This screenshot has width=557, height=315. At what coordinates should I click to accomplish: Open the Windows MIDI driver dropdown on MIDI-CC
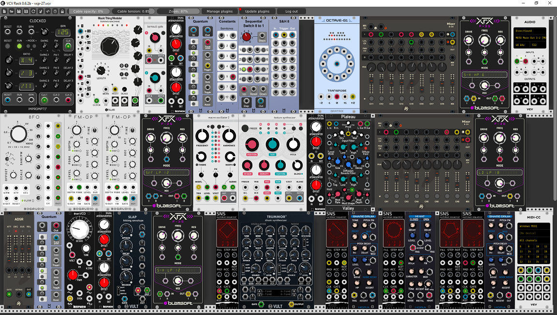tap(534, 226)
